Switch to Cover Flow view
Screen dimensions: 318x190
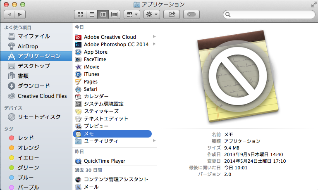coord(114,14)
